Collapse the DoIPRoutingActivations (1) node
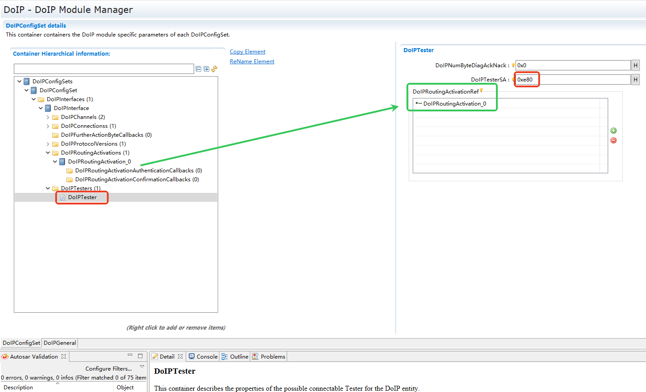646x392 pixels. pyautogui.click(x=48, y=153)
